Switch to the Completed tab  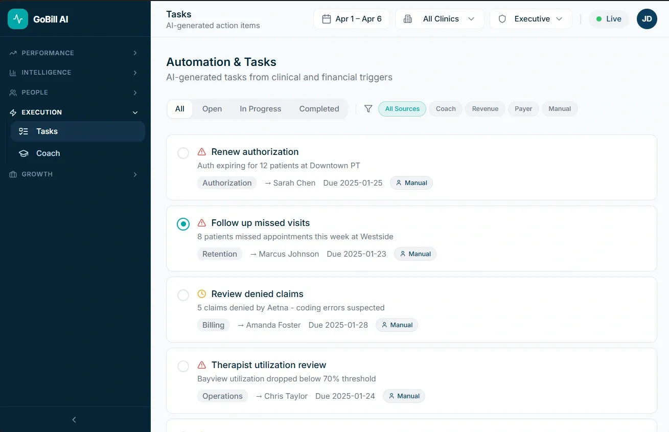coord(319,109)
